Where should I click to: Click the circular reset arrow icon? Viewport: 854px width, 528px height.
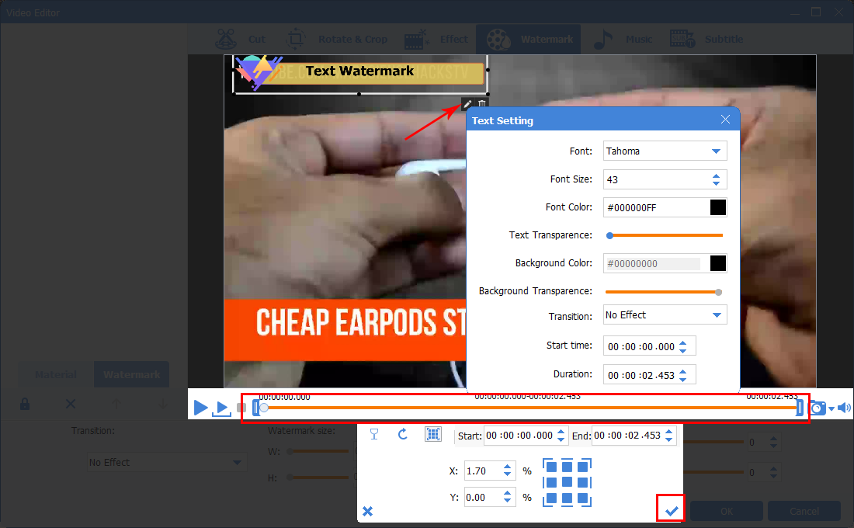[x=403, y=435]
